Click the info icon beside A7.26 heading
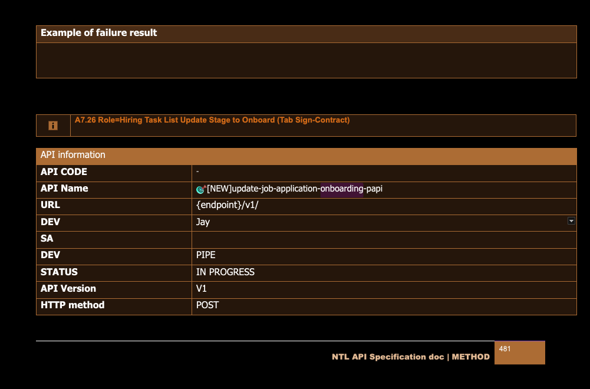 pyautogui.click(x=53, y=126)
